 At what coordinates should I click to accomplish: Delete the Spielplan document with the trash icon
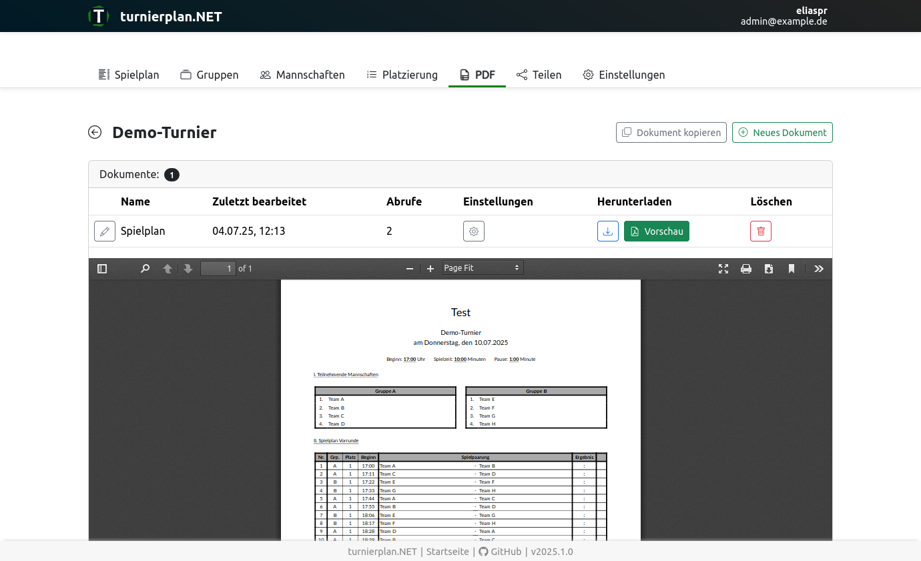coord(761,231)
